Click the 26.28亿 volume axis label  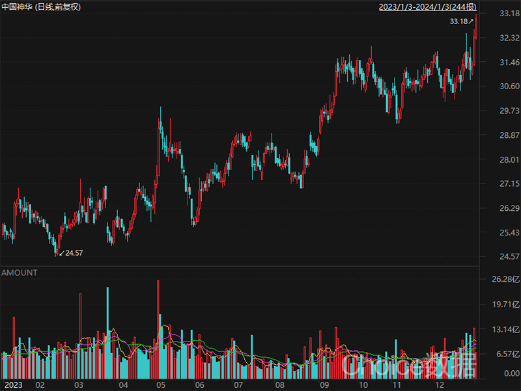point(502,280)
